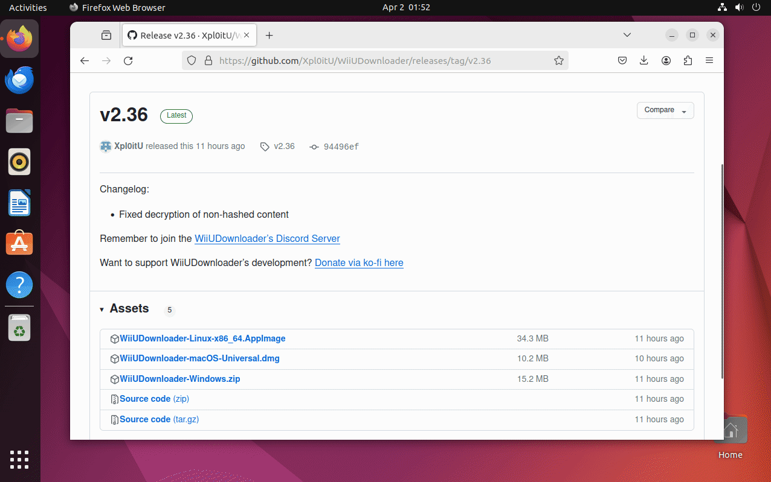Show site security lock information
771x482 pixels.
click(x=208, y=60)
